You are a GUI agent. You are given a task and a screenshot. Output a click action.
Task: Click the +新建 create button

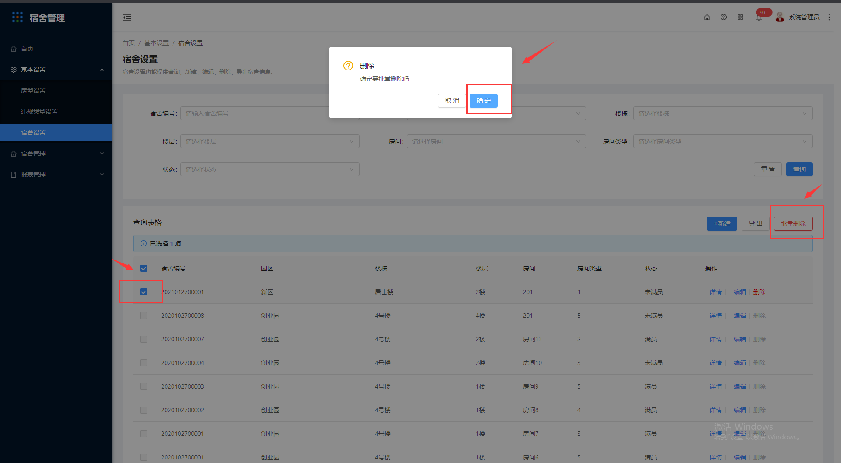pyautogui.click(x=722, y=224)
